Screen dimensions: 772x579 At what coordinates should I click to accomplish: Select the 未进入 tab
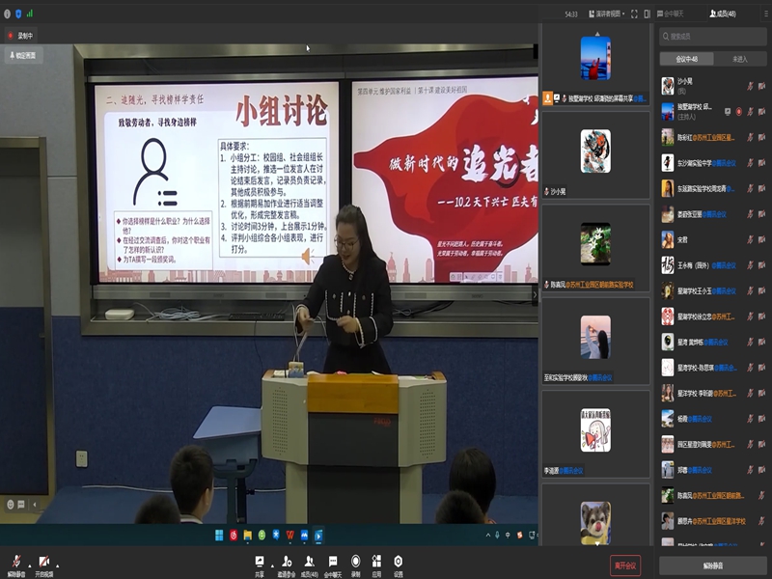tap(739, 59)
